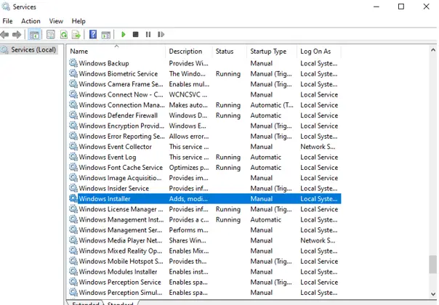
Task: Select the Windows Management Service row
Action: pyautogui.click(x=204, y=229)
